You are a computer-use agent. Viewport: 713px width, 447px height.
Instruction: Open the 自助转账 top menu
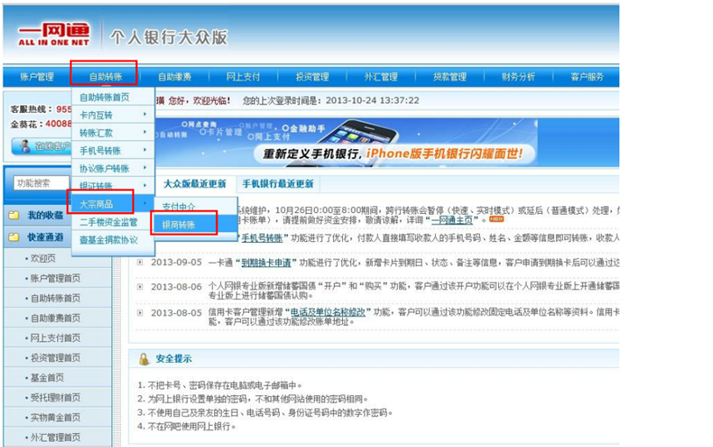click(105, 77)
